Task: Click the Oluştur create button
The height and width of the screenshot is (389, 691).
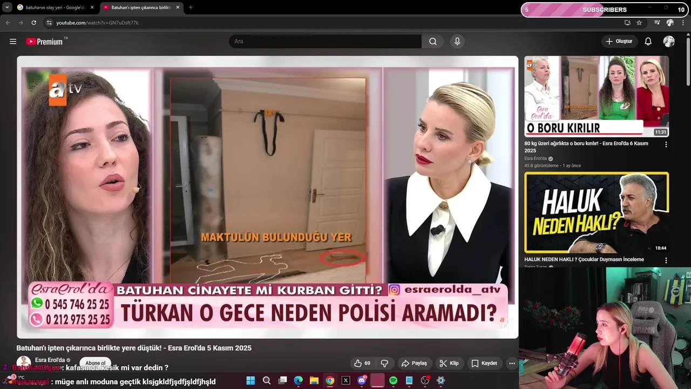Action: [x=619, y=42]
